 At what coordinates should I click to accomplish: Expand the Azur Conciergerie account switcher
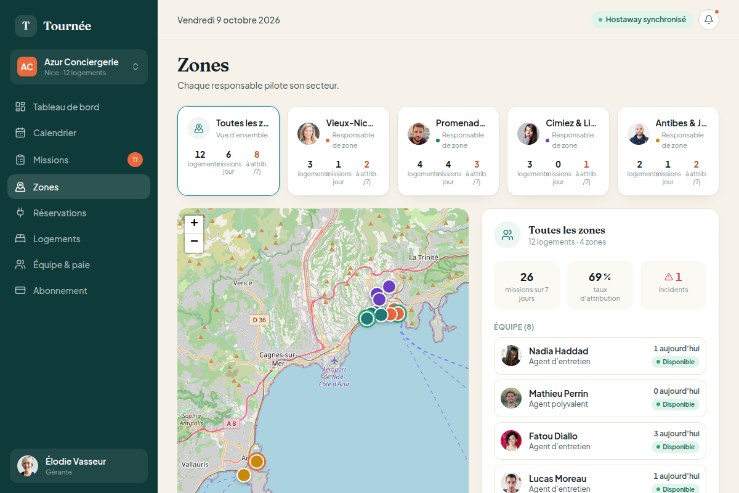tap(79, 67)
